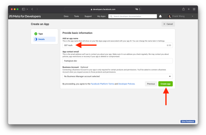Open the Business Manager account dropdown
The image size is (206, 135).
click(118, 76)
